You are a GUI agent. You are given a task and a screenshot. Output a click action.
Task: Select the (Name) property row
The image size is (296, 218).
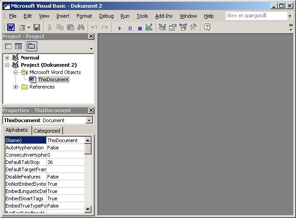45,140
